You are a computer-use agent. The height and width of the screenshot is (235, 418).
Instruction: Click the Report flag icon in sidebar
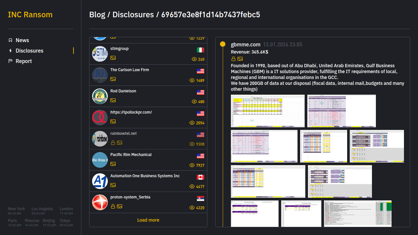[x=10, y=61]
